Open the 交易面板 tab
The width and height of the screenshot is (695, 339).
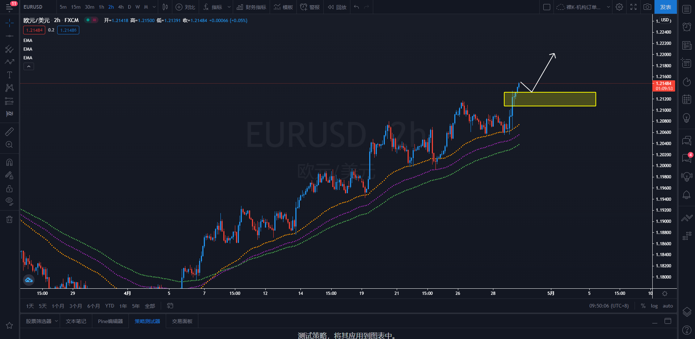point(182,321)
